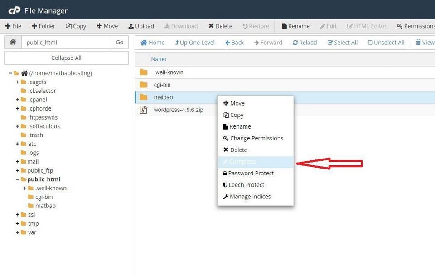The height and width of the screenshot is (275, 435).
Task: Expand the .cpanel tree folder
Action: point(18,100)
